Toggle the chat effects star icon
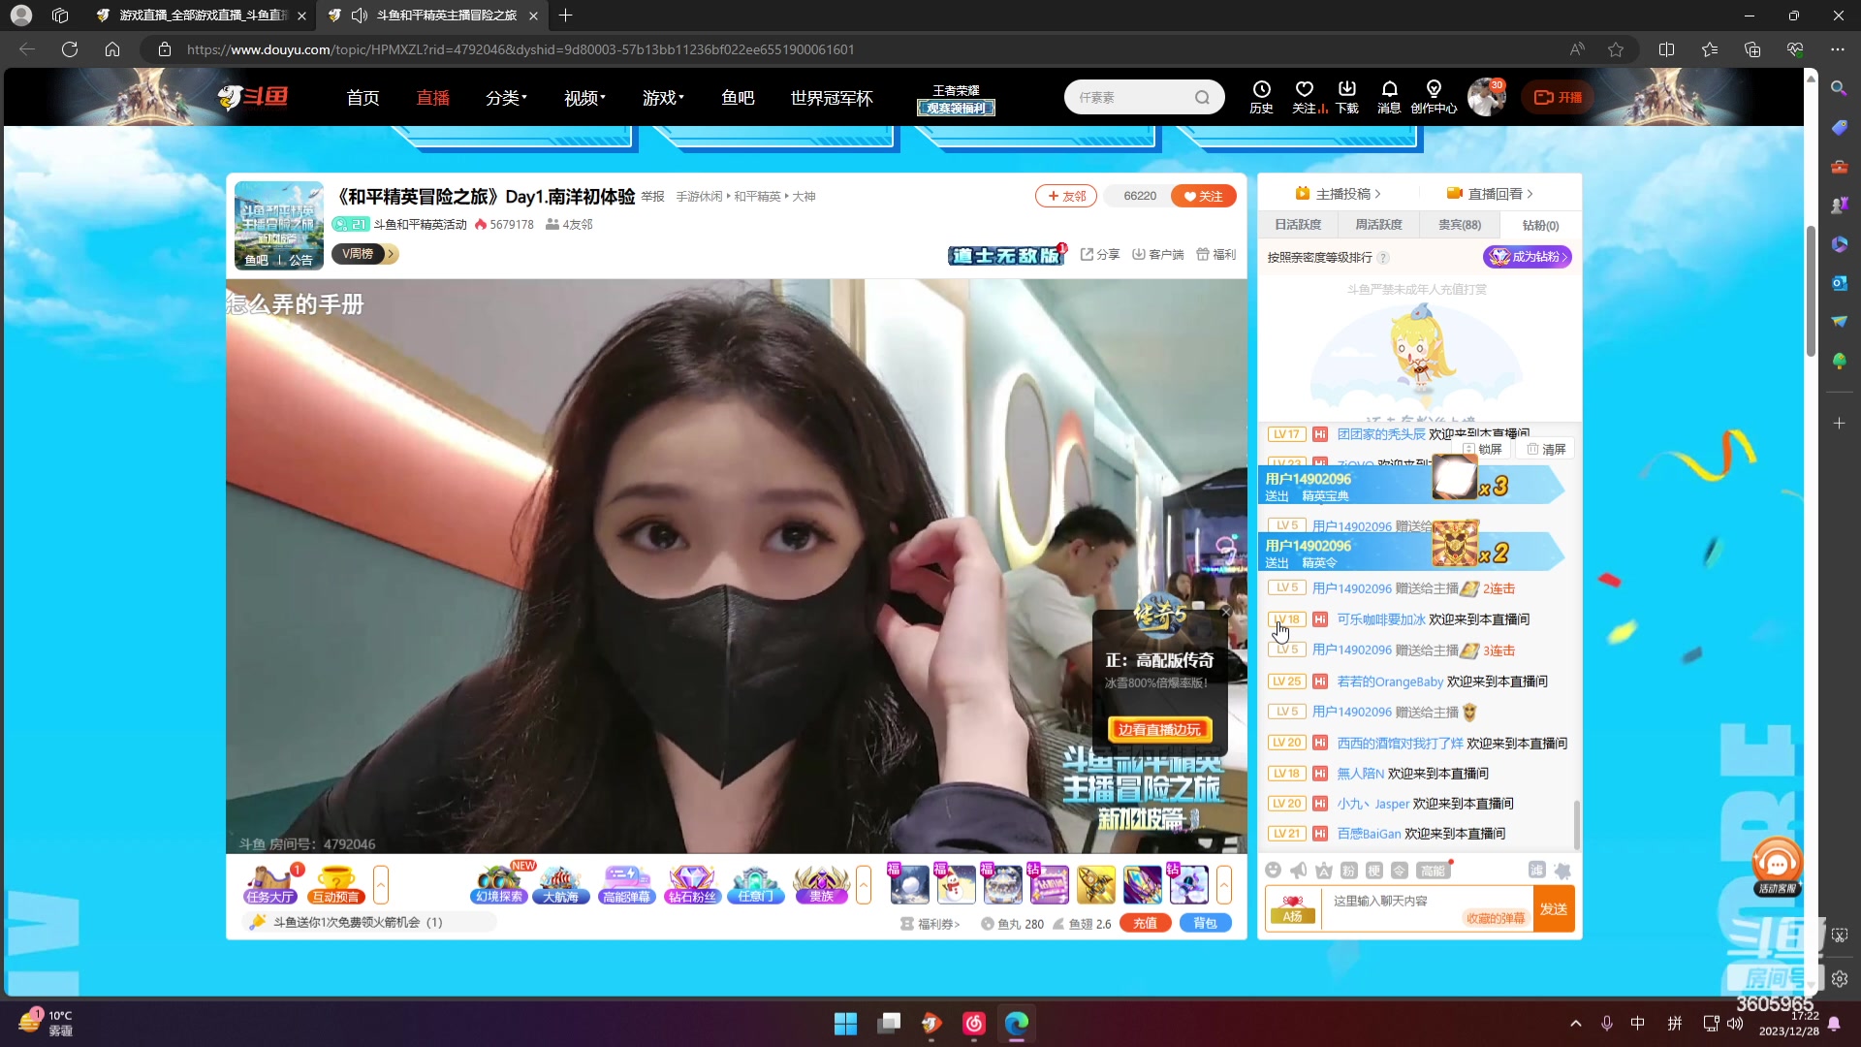The image size is (1861, 1047). click(1561, 870)
